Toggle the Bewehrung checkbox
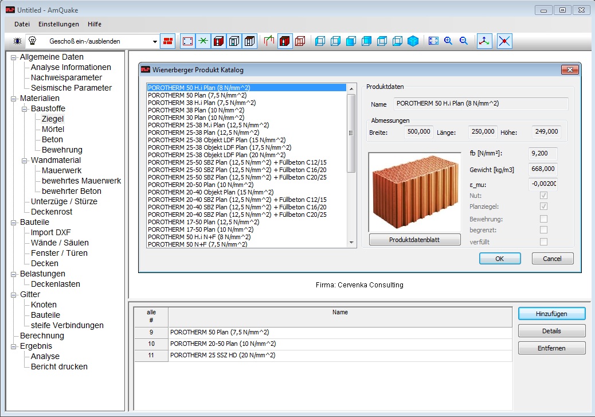 [x=544, y=219]
